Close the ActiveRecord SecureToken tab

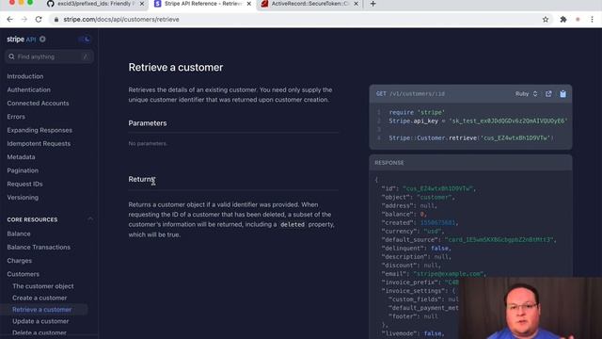tap(356, 4)
